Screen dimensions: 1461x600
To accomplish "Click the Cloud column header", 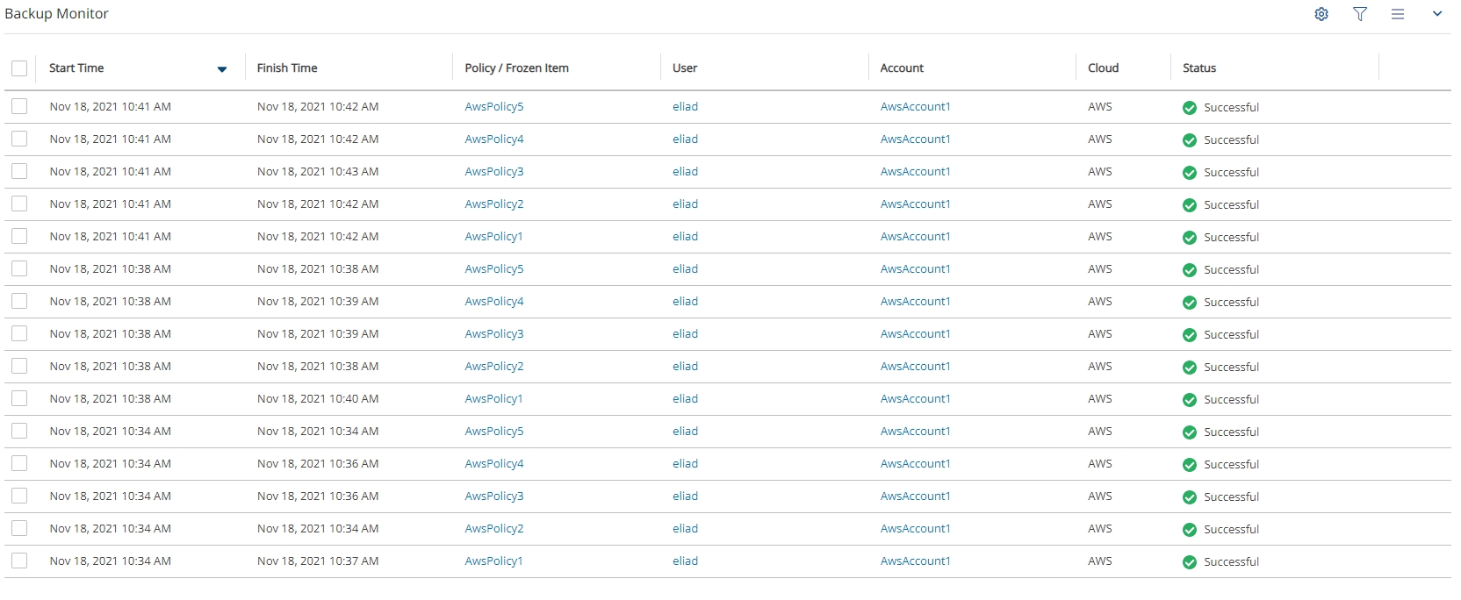I will coord(1103,68).
